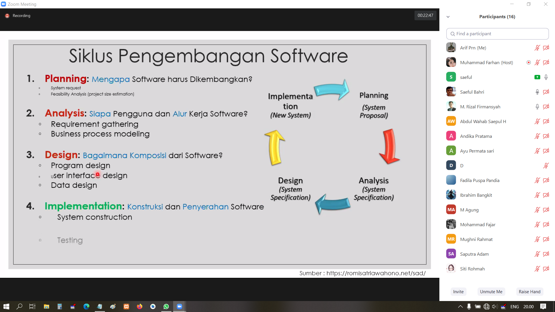Viewport: 555px width, 312px height.
Task: Click Fadila Puspa Pandia video-off icon
Action: click(546, 180)
